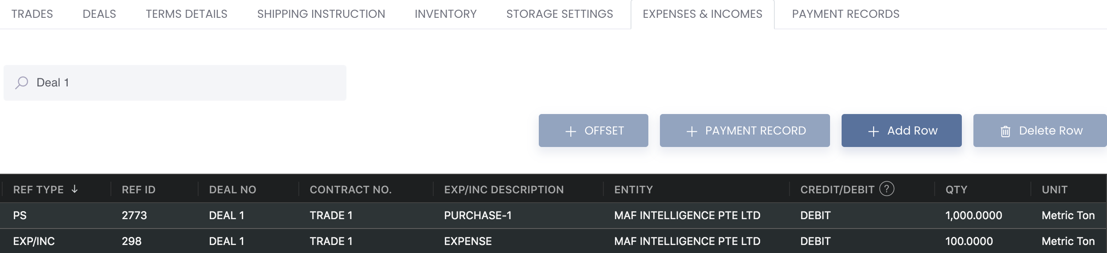The height and width of the screenshot is (253, 1107).
Task: Sort by the ENTITY column header
Action: click(633, 190)
